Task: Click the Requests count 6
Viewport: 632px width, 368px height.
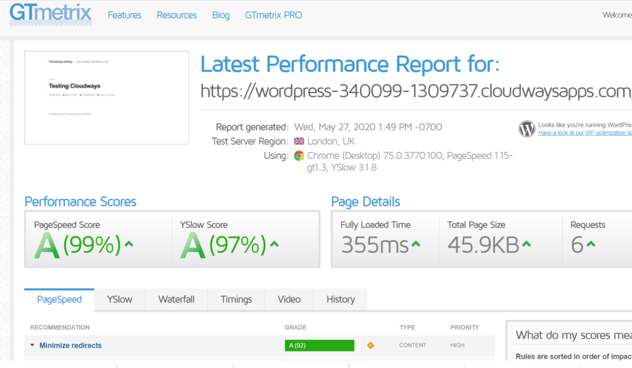Action: tap(577, 245)
